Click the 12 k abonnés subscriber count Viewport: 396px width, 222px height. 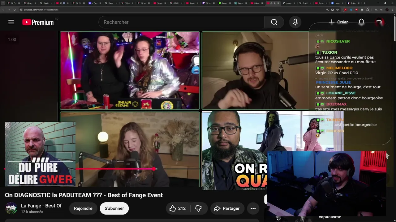click(32, 212)
